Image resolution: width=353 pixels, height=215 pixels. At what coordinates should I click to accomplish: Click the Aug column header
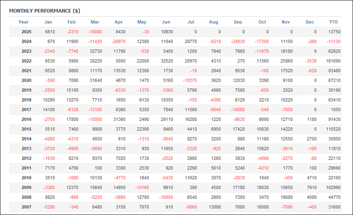pyautogui.click(x=214, y=22)
